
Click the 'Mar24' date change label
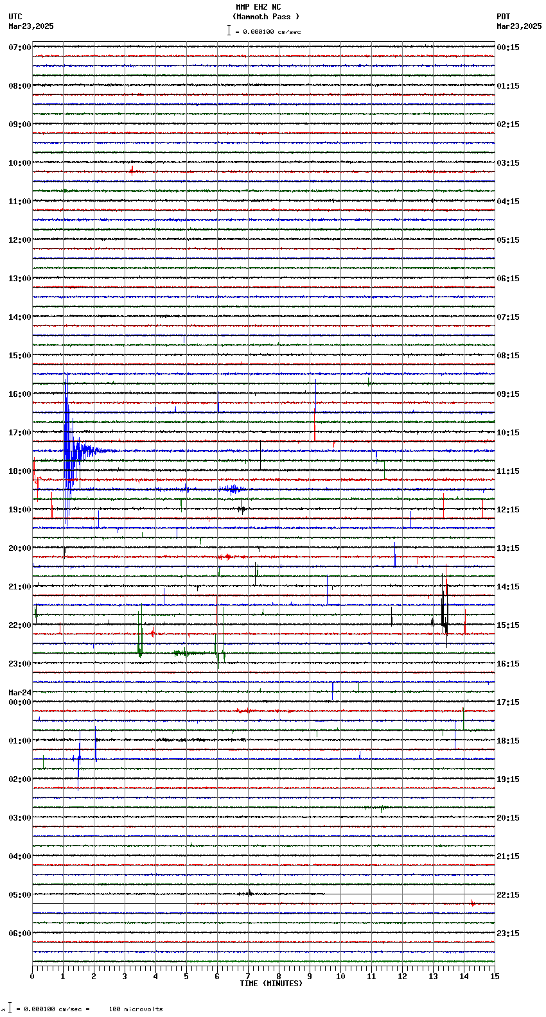[x=20, y=693]
